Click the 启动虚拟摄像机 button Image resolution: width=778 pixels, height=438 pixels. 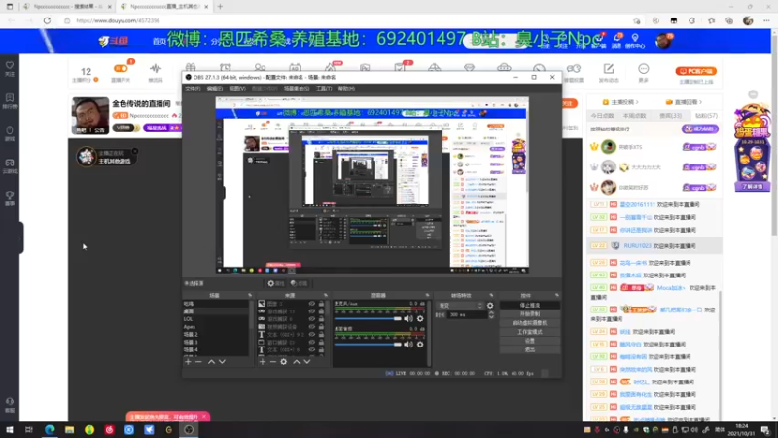tap(530, 323)
